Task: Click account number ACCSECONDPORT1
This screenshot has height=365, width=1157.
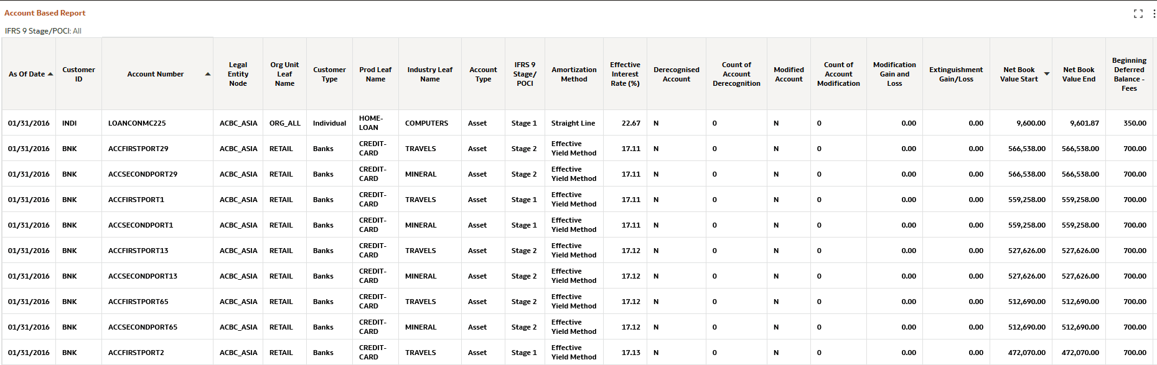Action: point(141,225)
